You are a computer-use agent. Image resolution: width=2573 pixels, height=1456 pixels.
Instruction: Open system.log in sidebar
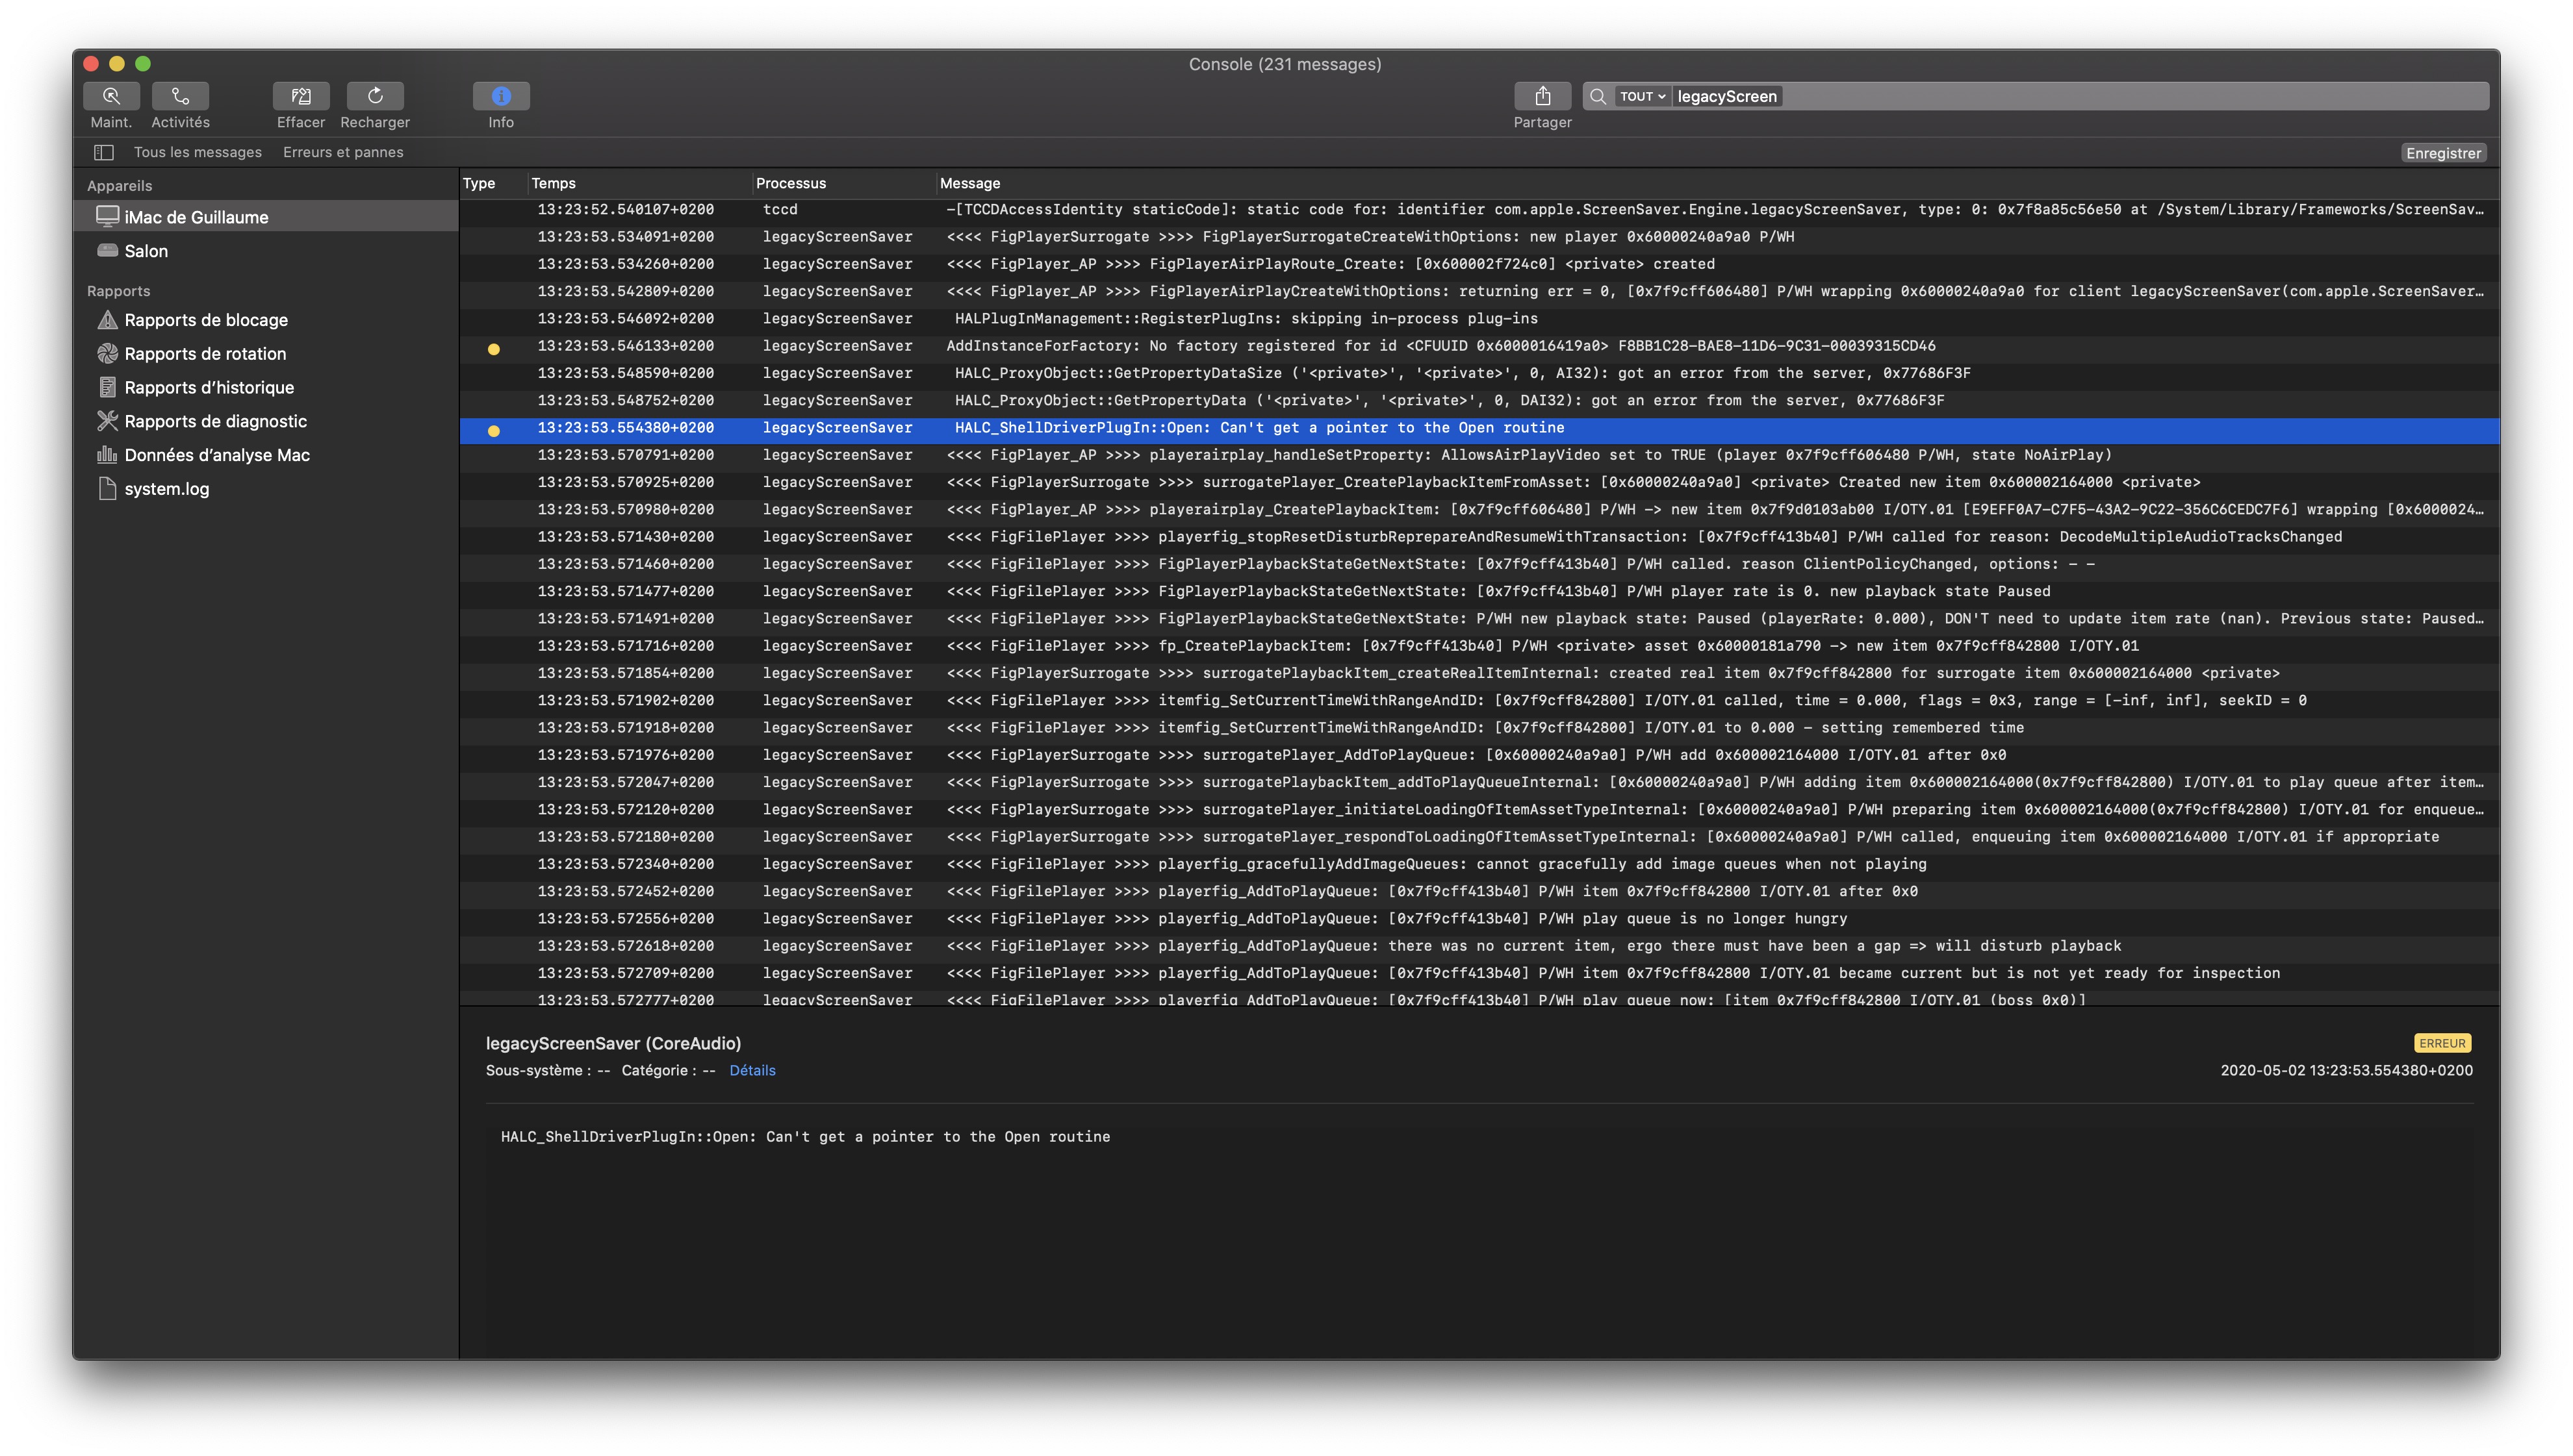click(x=266, y=489)
